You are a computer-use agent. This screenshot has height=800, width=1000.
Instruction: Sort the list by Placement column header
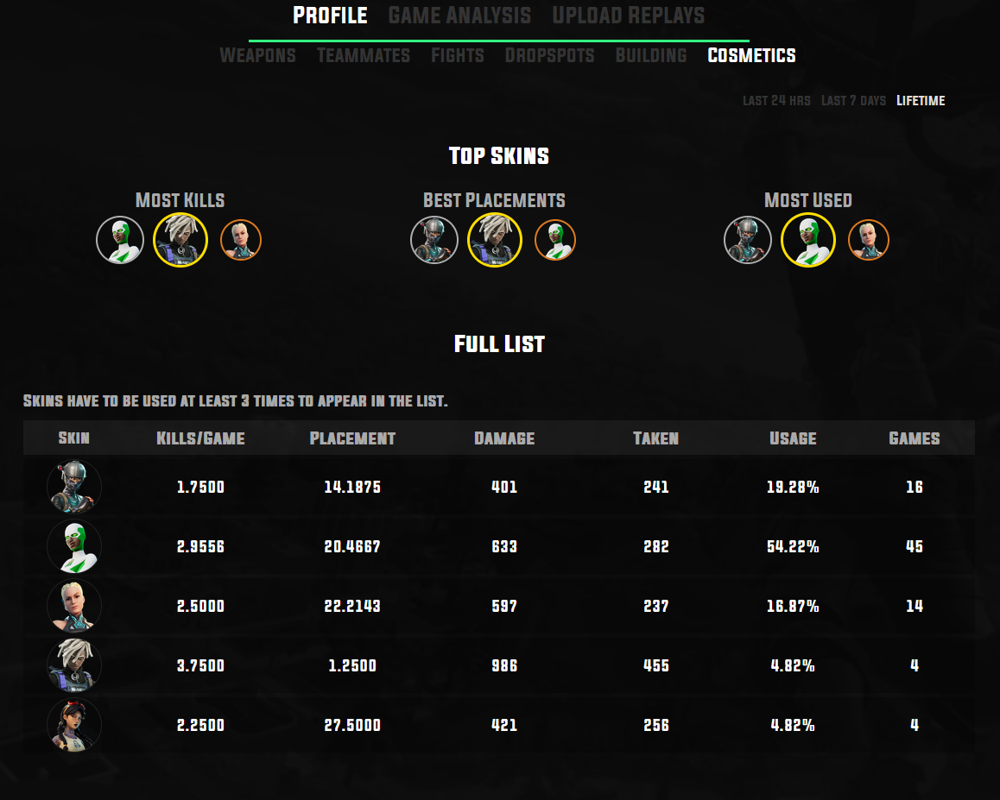(352, 438)
